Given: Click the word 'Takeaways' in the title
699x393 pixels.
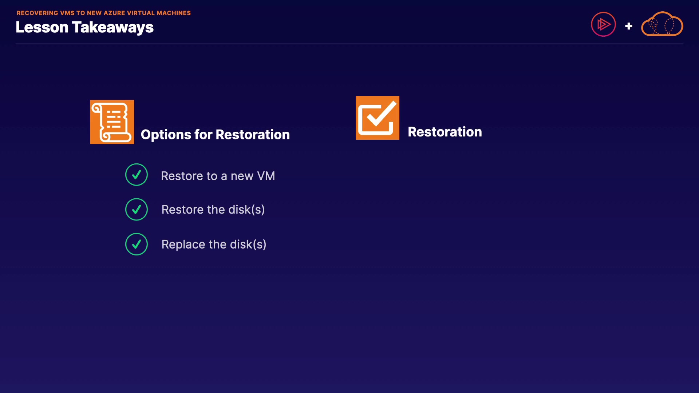Looking at the screenshot, I should tap(112, 27).
